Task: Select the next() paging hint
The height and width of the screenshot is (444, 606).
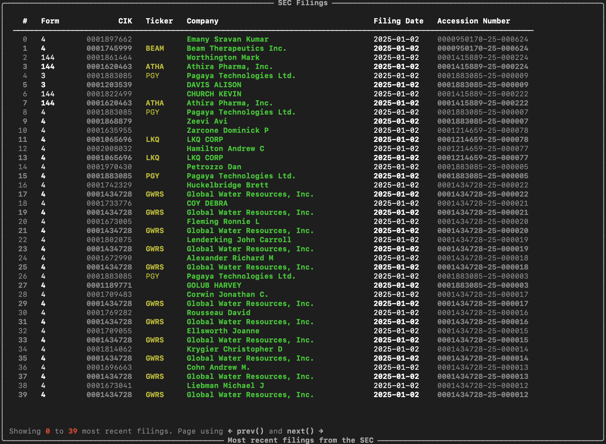Action: (x=300, y=431)
